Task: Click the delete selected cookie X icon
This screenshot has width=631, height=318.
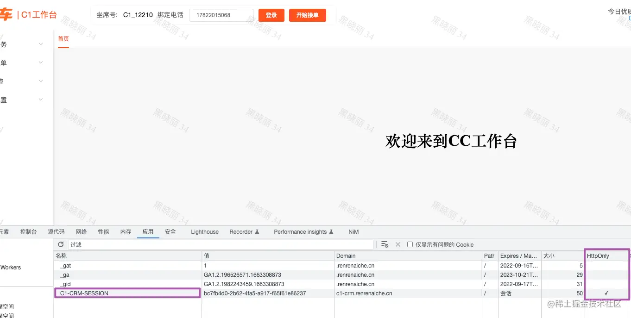Action: click(x=398, y=244)
